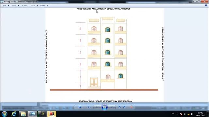Open the volume speaker icon
Screen dimensions: 209x117
click(x=192, y=114)
